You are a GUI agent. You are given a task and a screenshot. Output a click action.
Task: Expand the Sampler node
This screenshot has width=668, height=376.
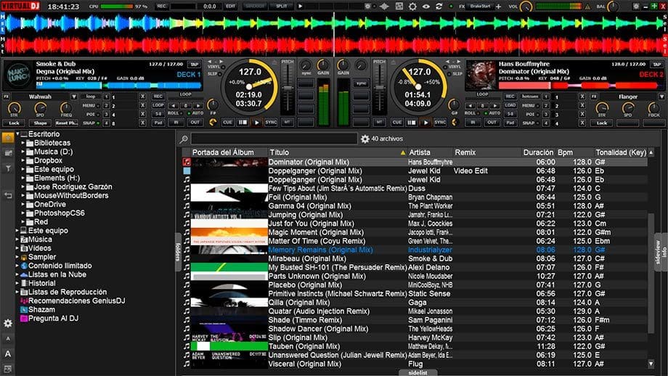click(x=17, y=257)
